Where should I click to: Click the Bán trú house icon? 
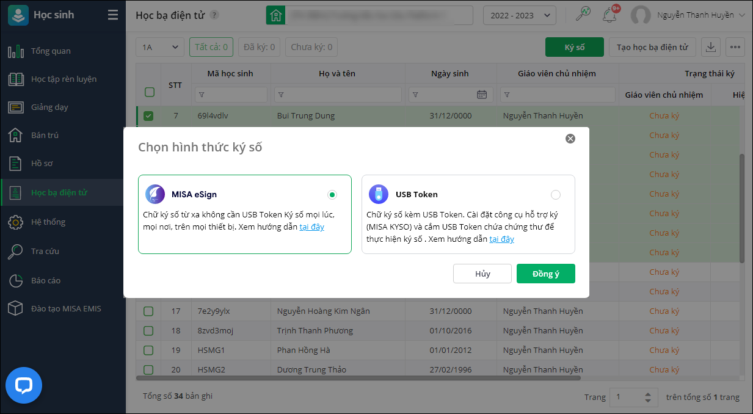[15, 135]
